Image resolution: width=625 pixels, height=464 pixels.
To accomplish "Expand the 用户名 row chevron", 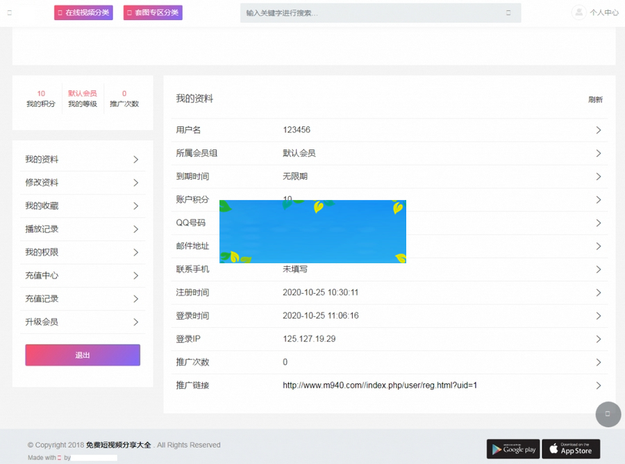I will 598,130.
